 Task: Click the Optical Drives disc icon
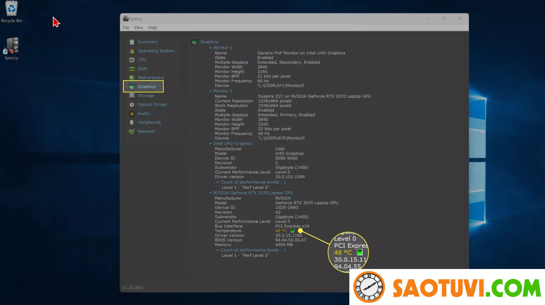tap(132, 104)
